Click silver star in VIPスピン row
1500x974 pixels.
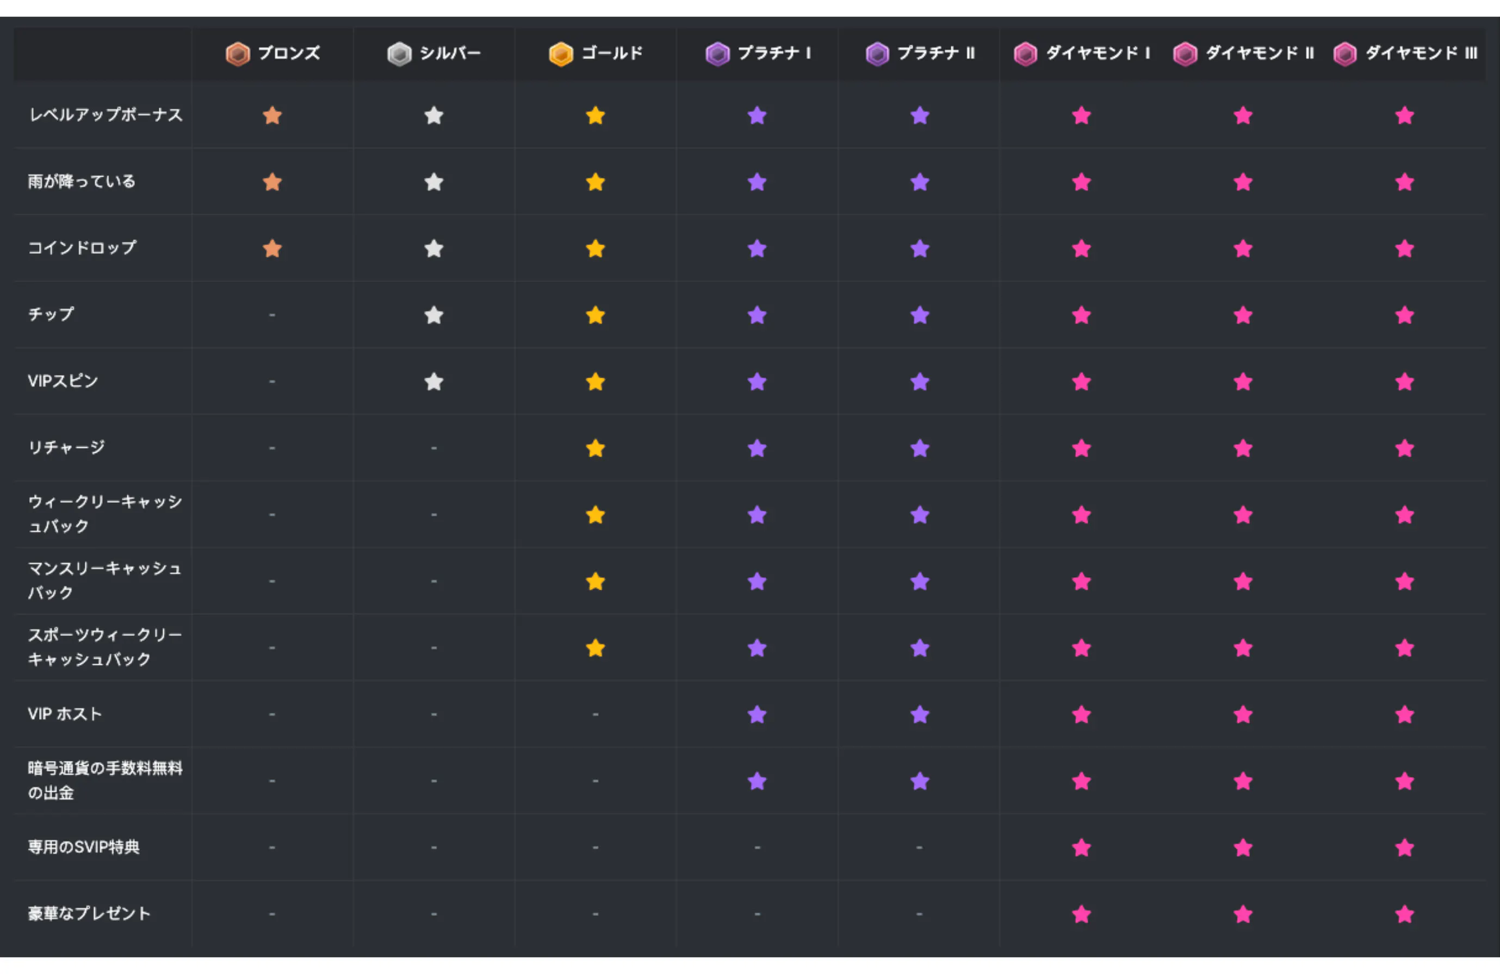(x=433, y=382)
